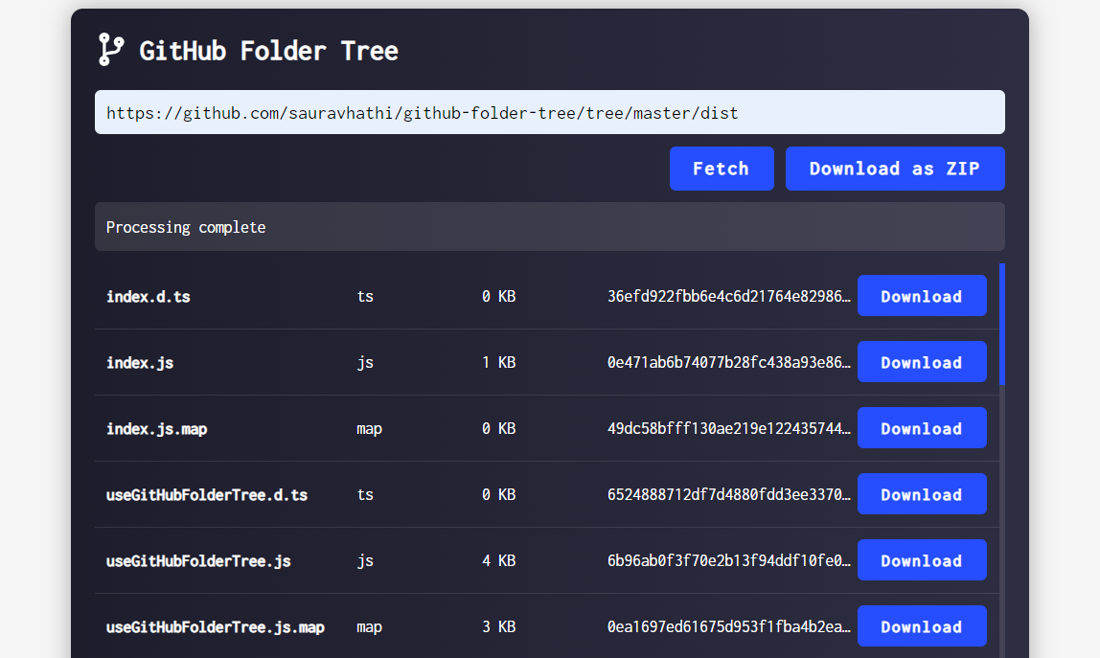
Task: Download the useGitHubFolderTree.js.map file
Action: [921, 625]
